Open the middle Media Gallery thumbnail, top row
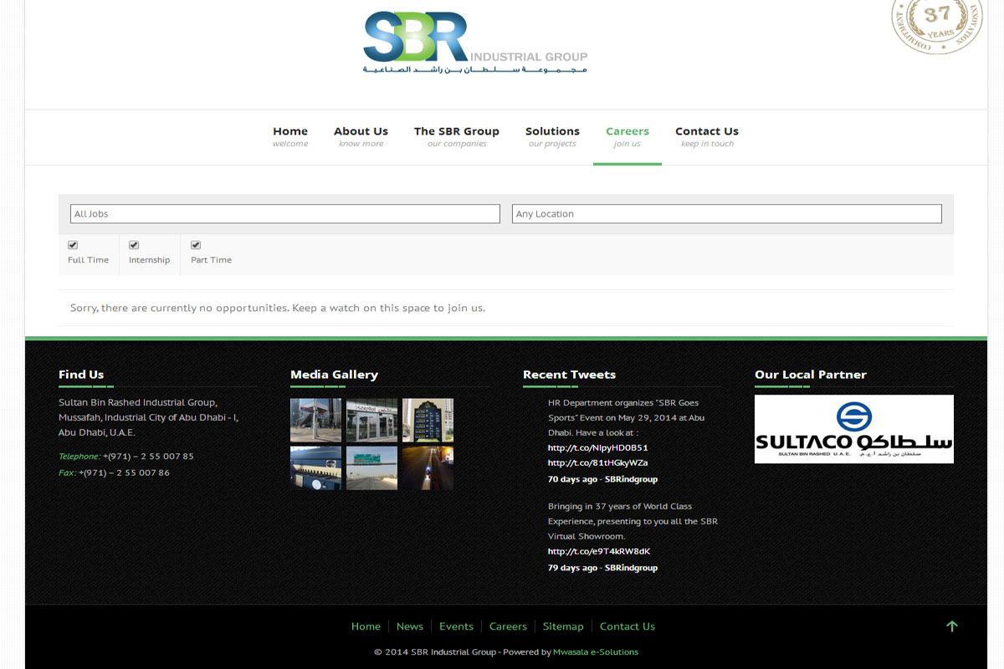This screenshot has height=669, width=1004. point(371,420)
